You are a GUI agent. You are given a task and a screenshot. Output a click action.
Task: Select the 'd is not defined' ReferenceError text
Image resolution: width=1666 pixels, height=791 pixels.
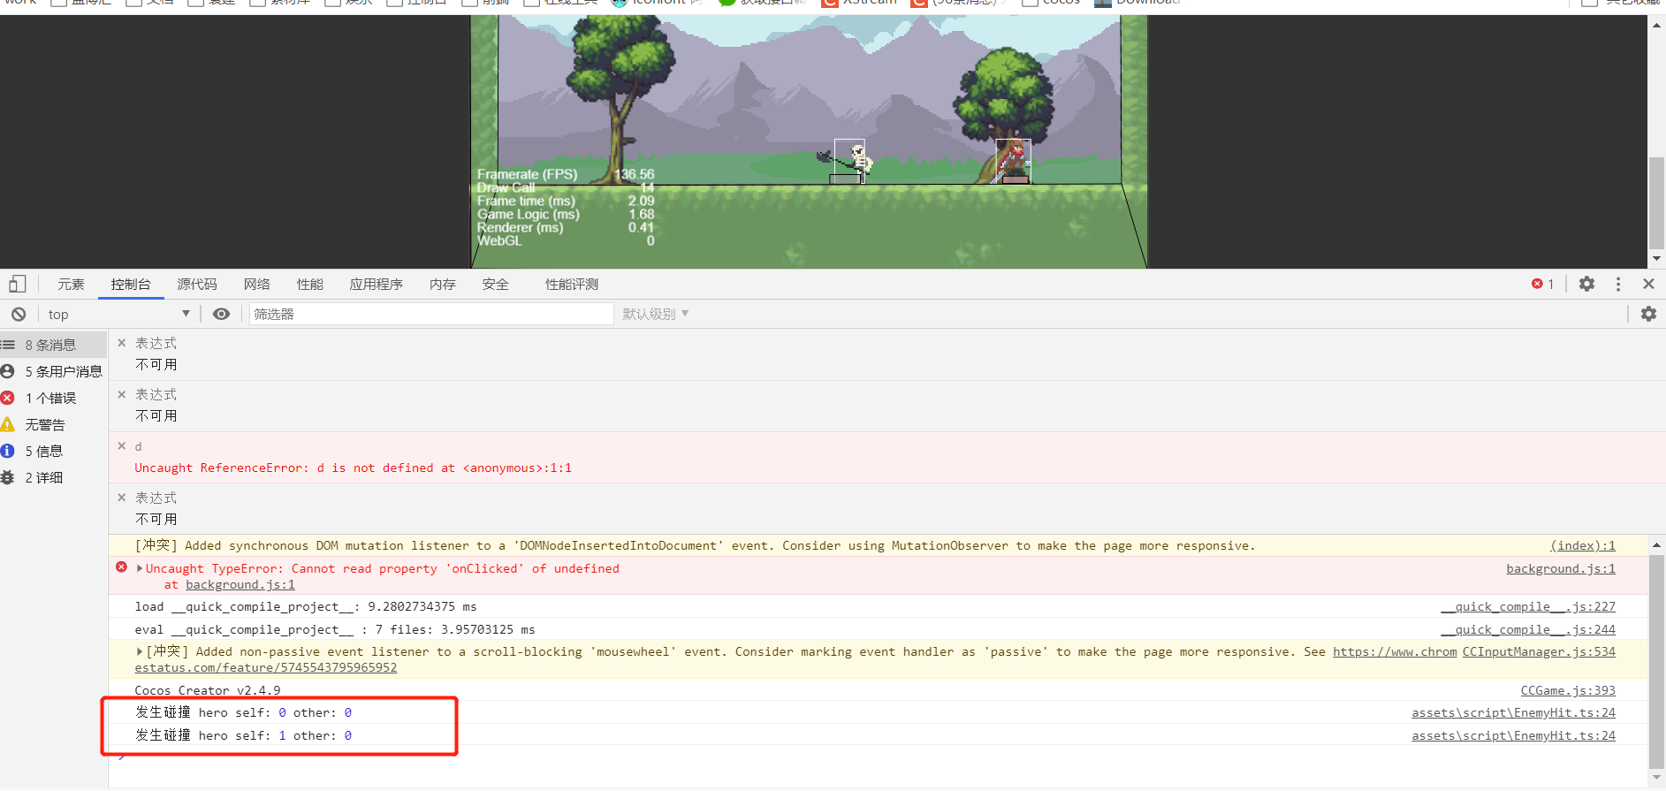pyautogui.click(x=354, y=468)
